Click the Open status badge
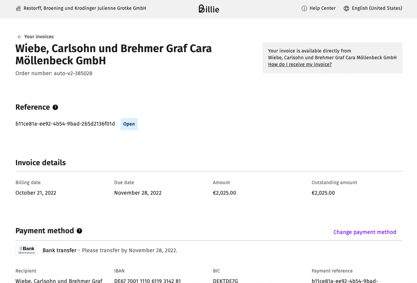This screenshot has width=417, height=283. click(x=129, y=124)
